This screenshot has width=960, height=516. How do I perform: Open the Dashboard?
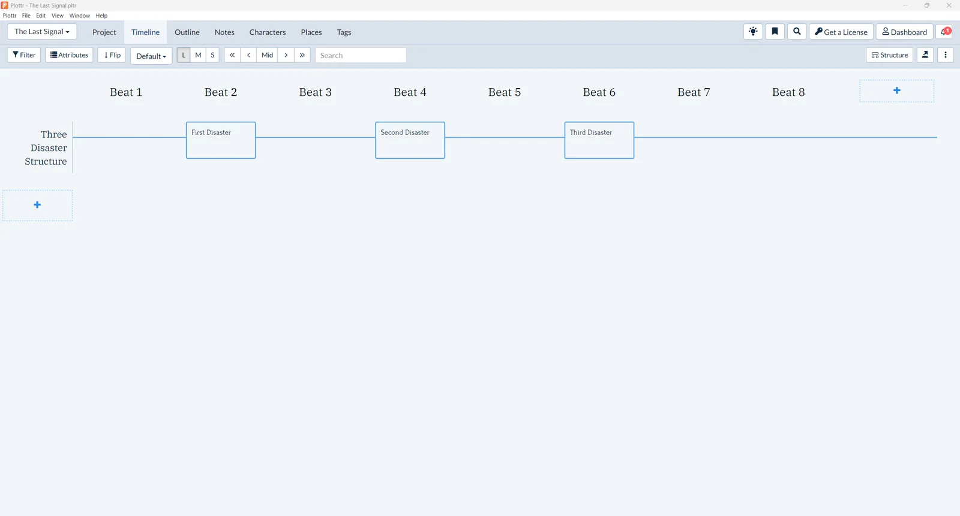(904, 32)
